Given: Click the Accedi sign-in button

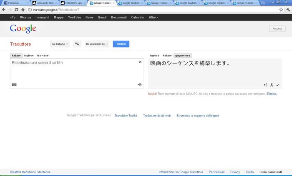Looking at the screenshot, I should tap(277, 29).
